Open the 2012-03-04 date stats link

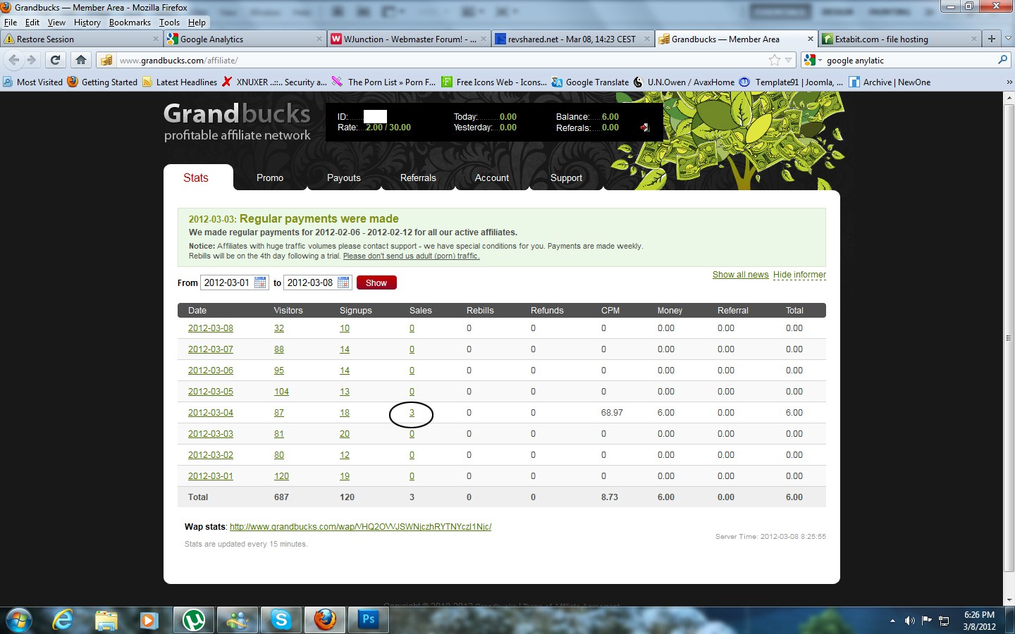pos(210,413)
